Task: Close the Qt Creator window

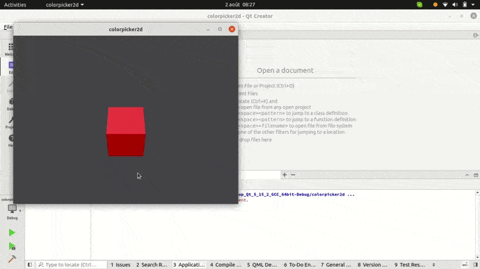Action: (474, 16)
